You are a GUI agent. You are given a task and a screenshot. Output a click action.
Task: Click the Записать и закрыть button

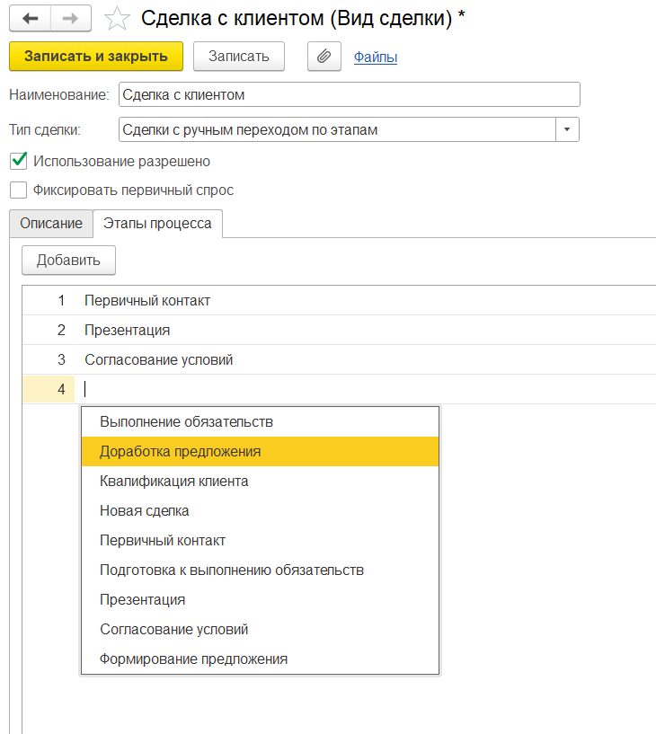click(96, 57)
